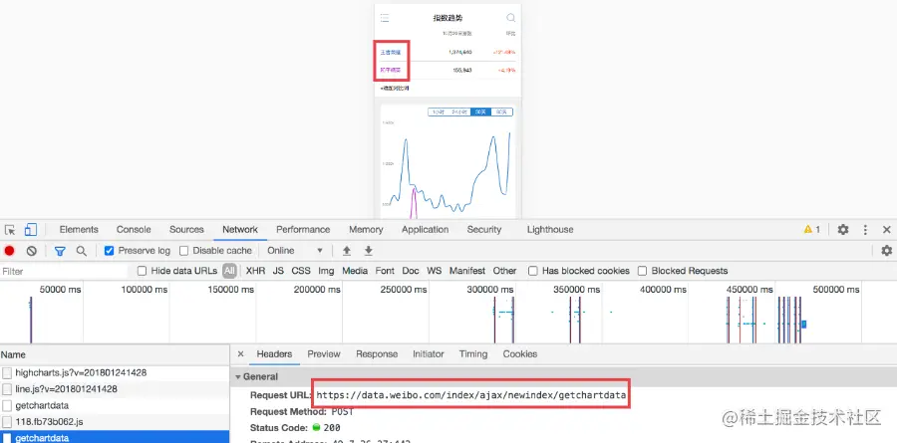The image size is (897, 443).
Task: Click the Request URL value
Action: [470, 395]
